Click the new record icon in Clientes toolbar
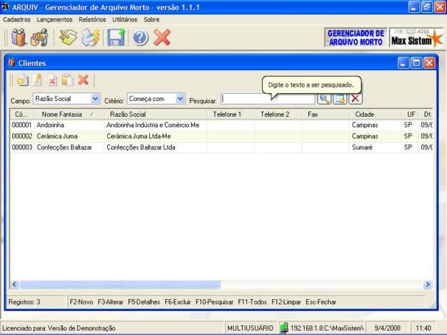 (22, 80)
